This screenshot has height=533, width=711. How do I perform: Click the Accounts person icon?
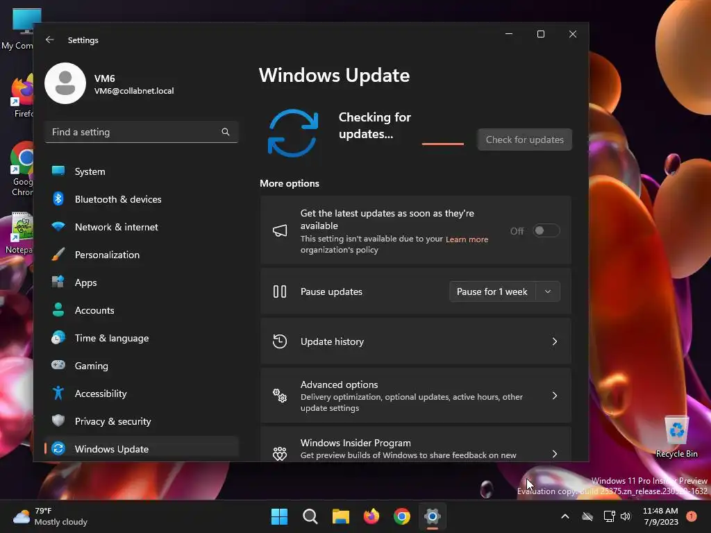click(x=58, y=310)
